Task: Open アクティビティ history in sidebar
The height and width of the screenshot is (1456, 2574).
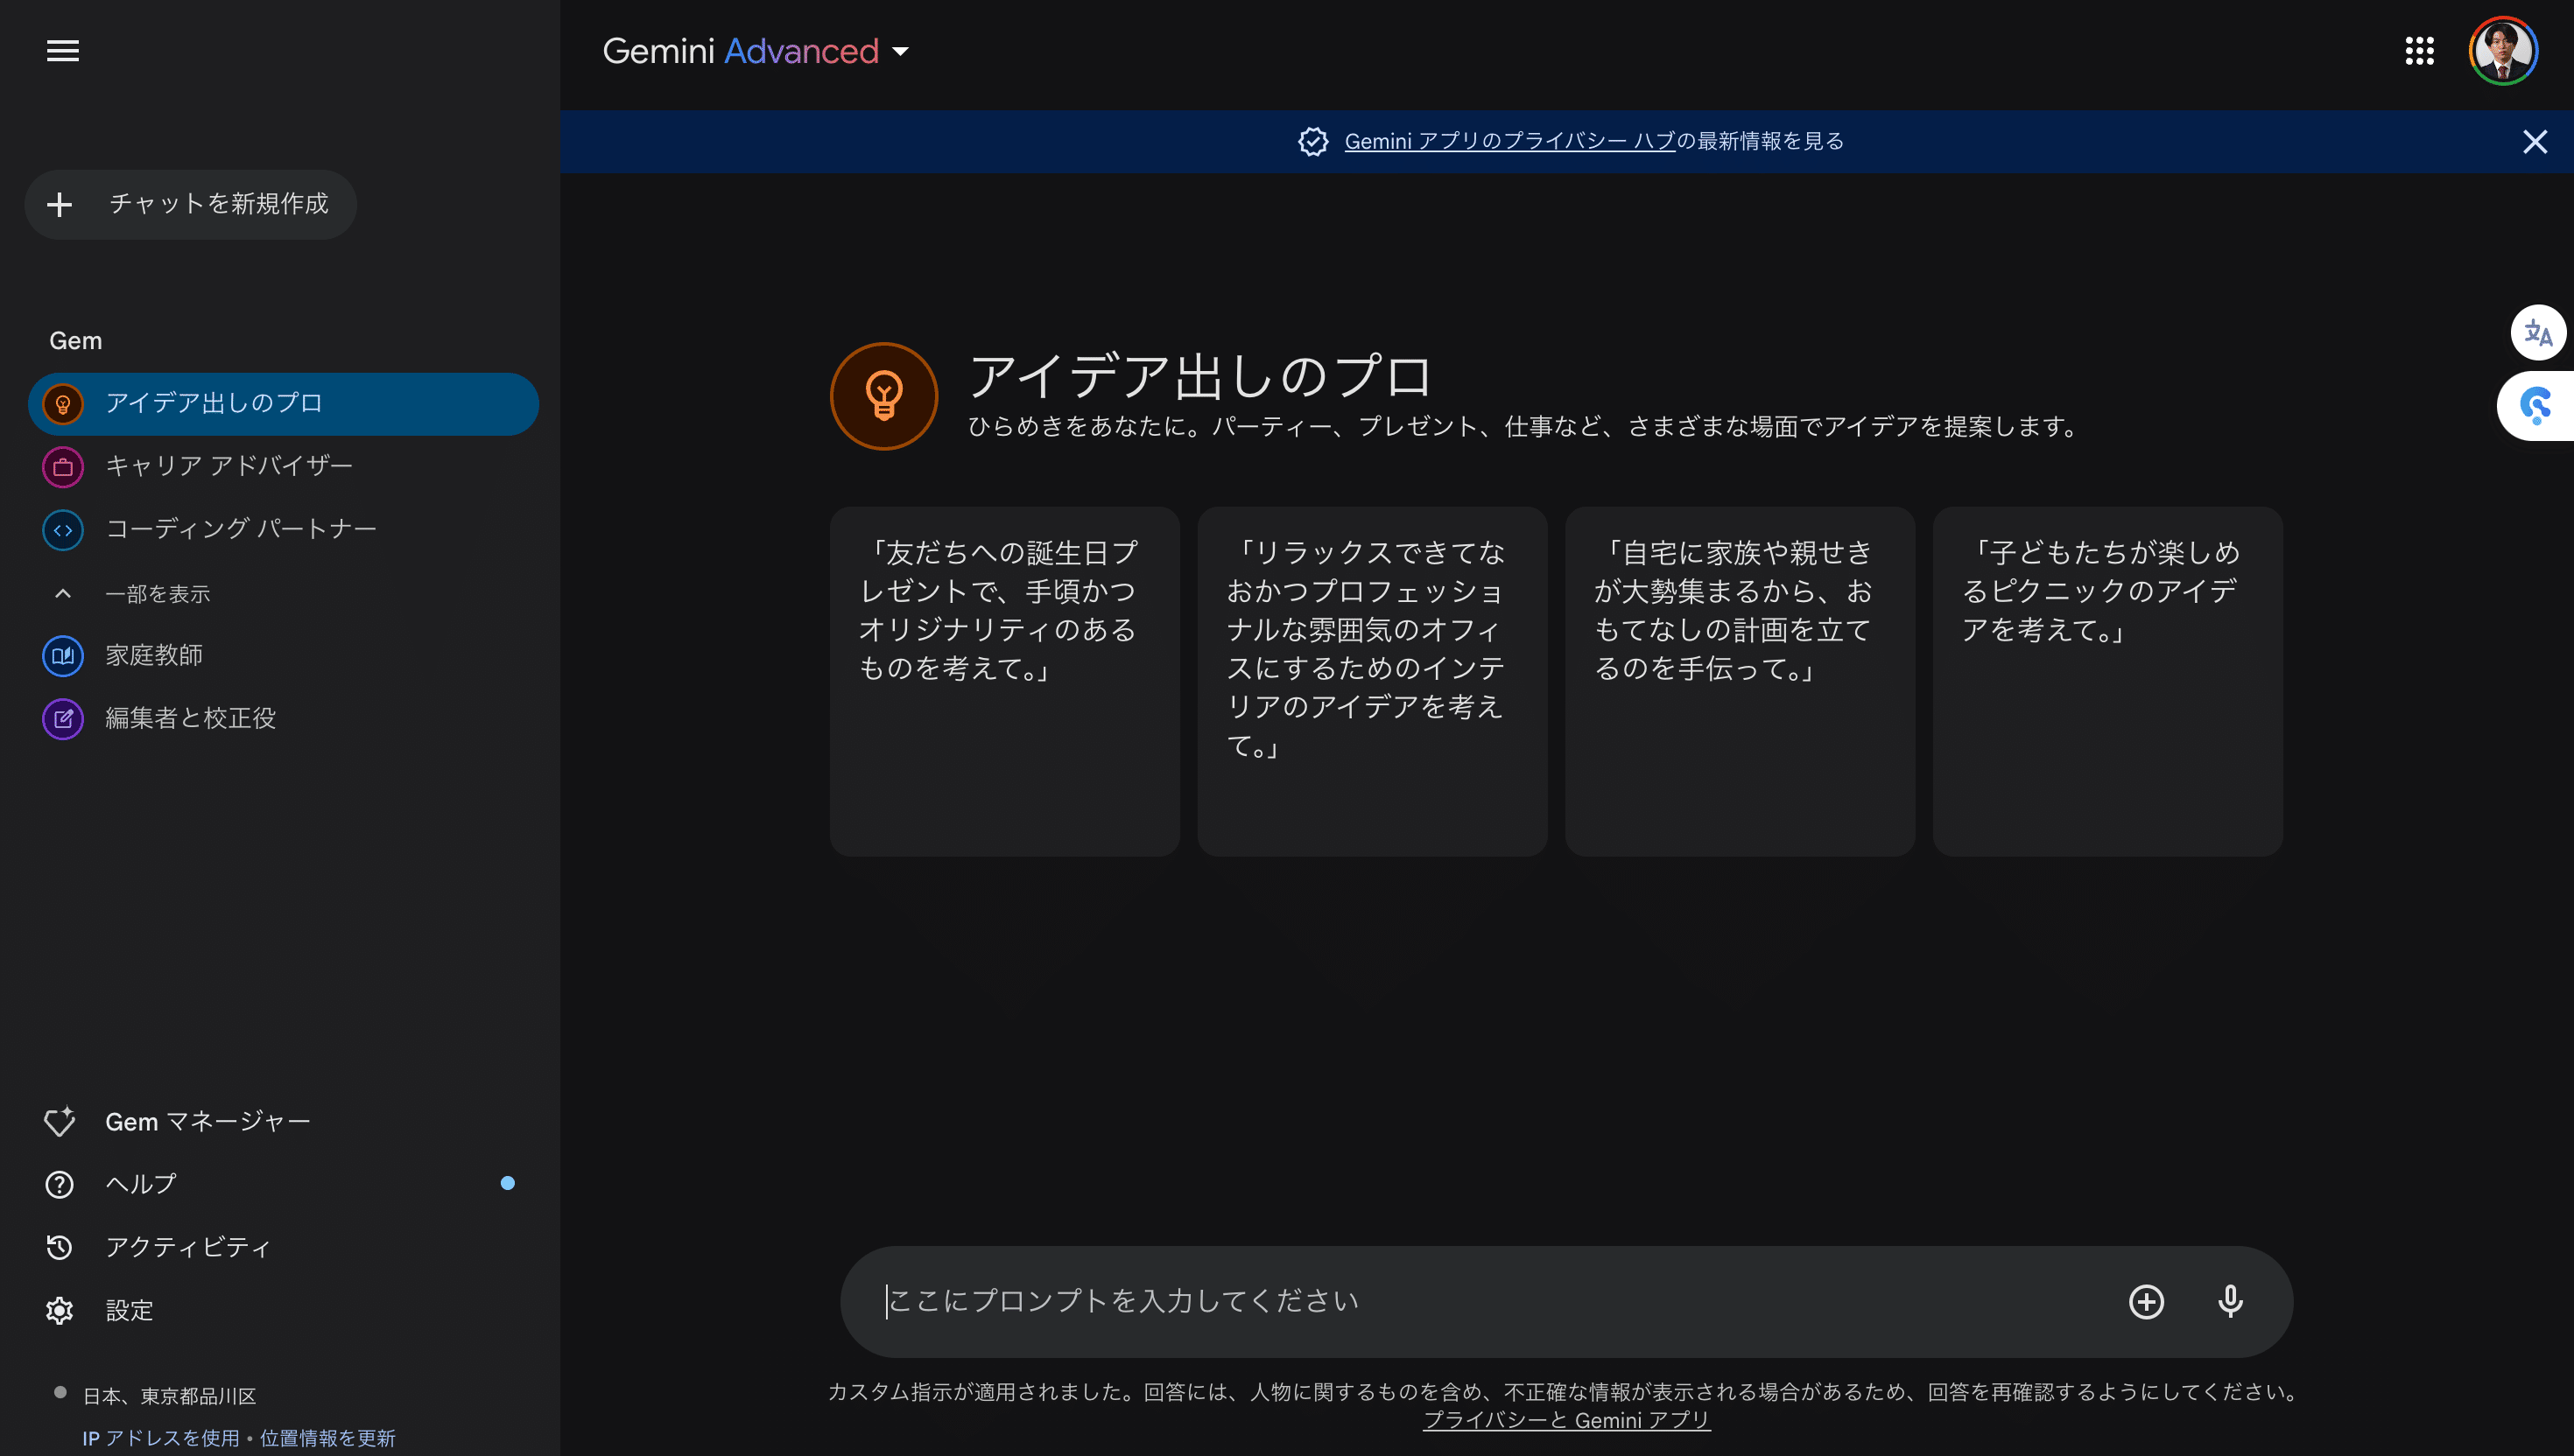Action: (188, 1246)
